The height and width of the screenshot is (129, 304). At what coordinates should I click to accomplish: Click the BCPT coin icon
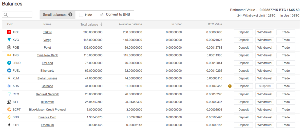[9, 109]
